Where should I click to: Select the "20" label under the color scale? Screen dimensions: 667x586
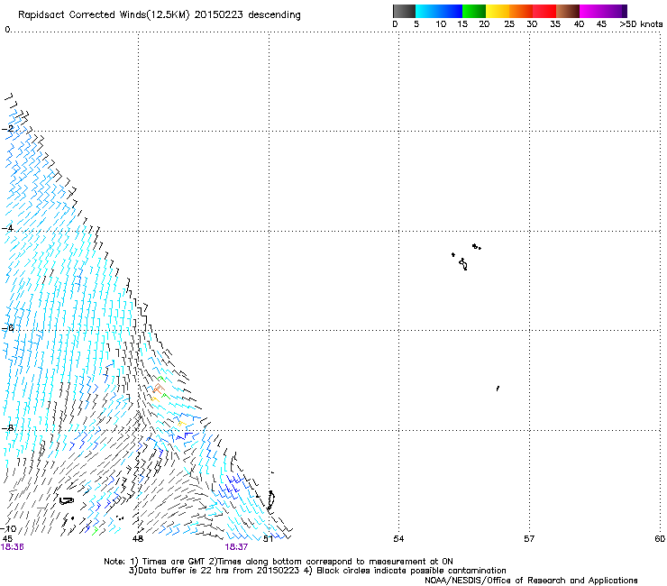pyautogui.click(x=484, y=24)
